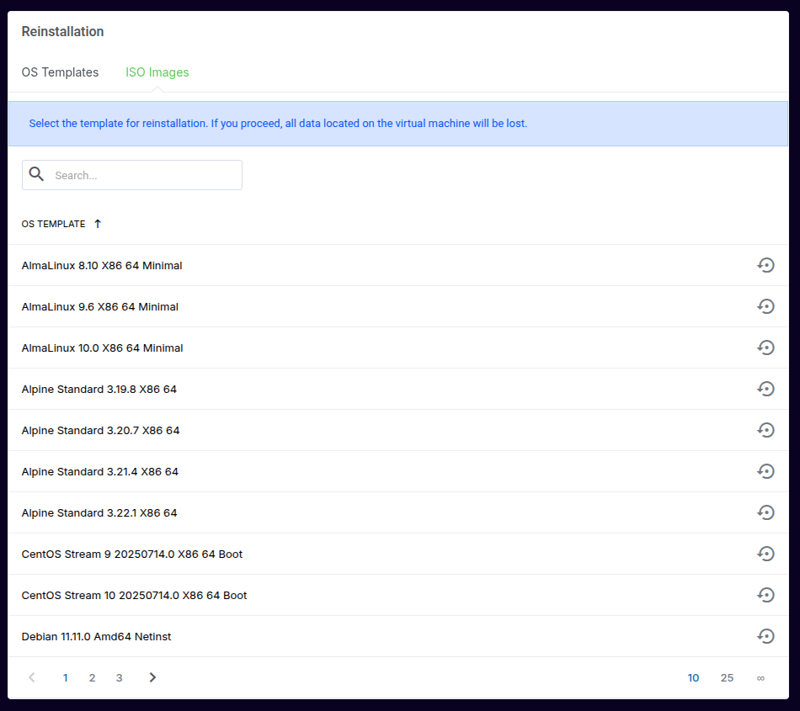Open page 2 of the template list
The image size is (800, 711).
[92, 677]
